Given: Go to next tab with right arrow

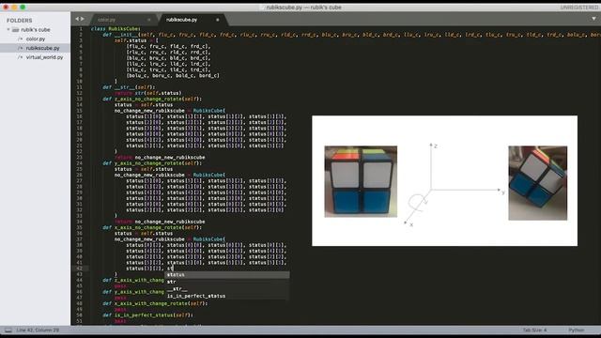Looking at the screenshot, I should pos(83,19).
